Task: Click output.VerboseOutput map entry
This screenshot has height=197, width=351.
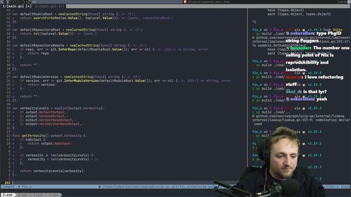Action: pyautogui.click(x=43, y=116)
